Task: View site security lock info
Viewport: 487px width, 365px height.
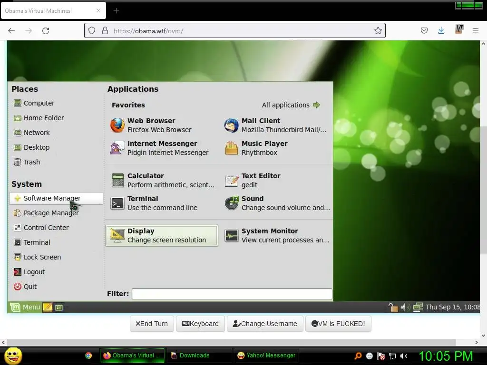Action: click(105, 30)
